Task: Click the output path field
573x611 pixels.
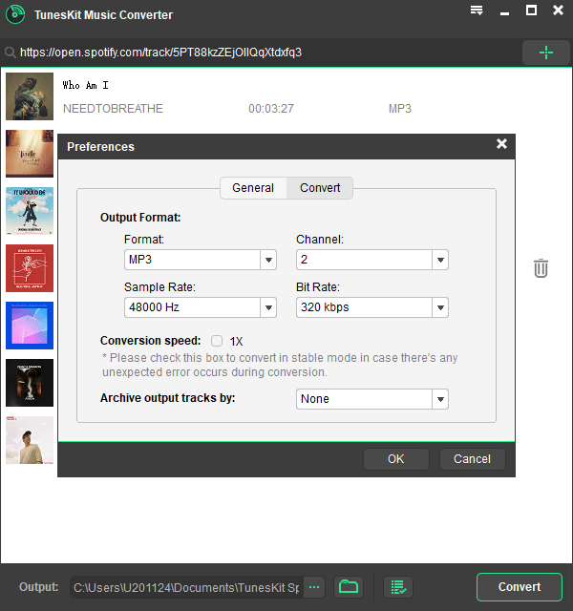Action: pos(186,587)
